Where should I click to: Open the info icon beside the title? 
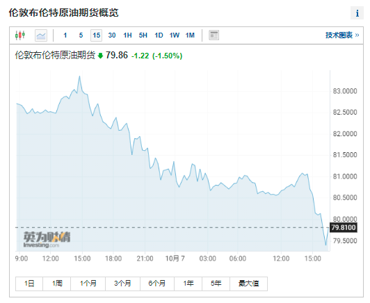click(357, 13)
